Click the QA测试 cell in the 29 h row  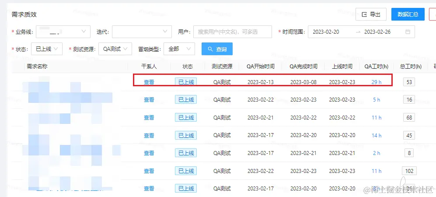click(222, 82)
